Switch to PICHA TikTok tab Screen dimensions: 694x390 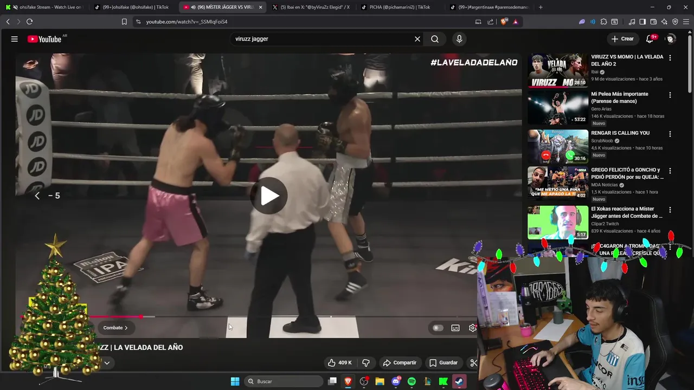pos(400,7)
